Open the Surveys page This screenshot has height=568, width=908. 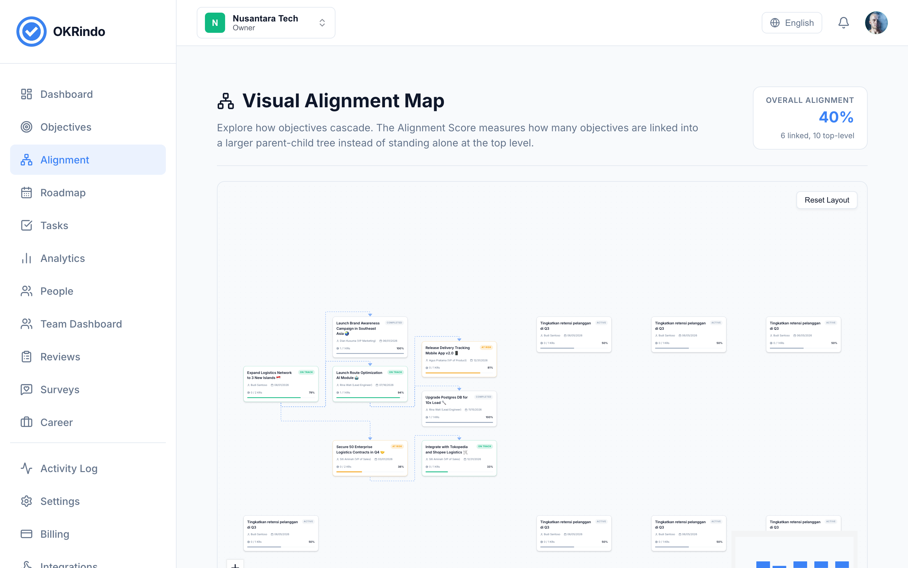point(88,390)
